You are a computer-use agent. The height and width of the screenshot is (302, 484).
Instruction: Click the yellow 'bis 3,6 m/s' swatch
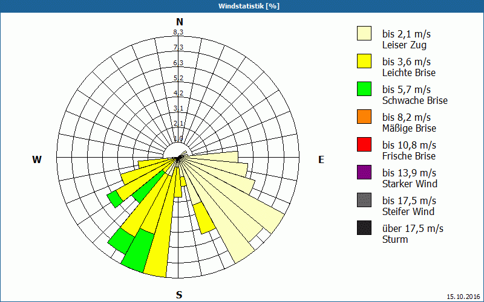364,61
